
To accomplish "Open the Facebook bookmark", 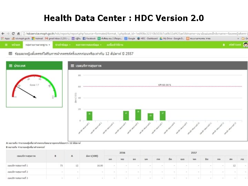I will tap(89, 39).
